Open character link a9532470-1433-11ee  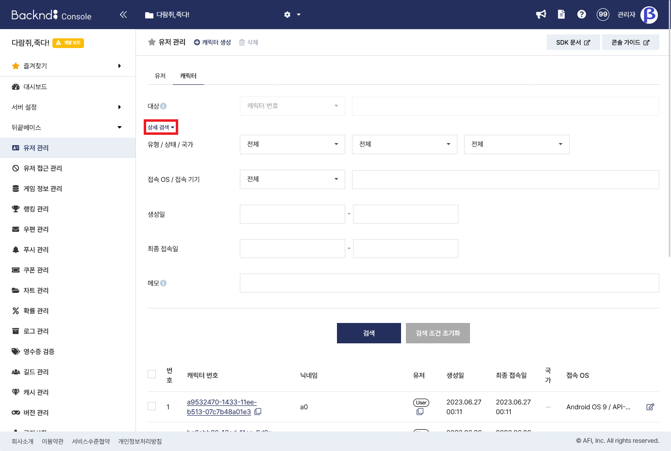pyautogui.click(x=222, y=407)
